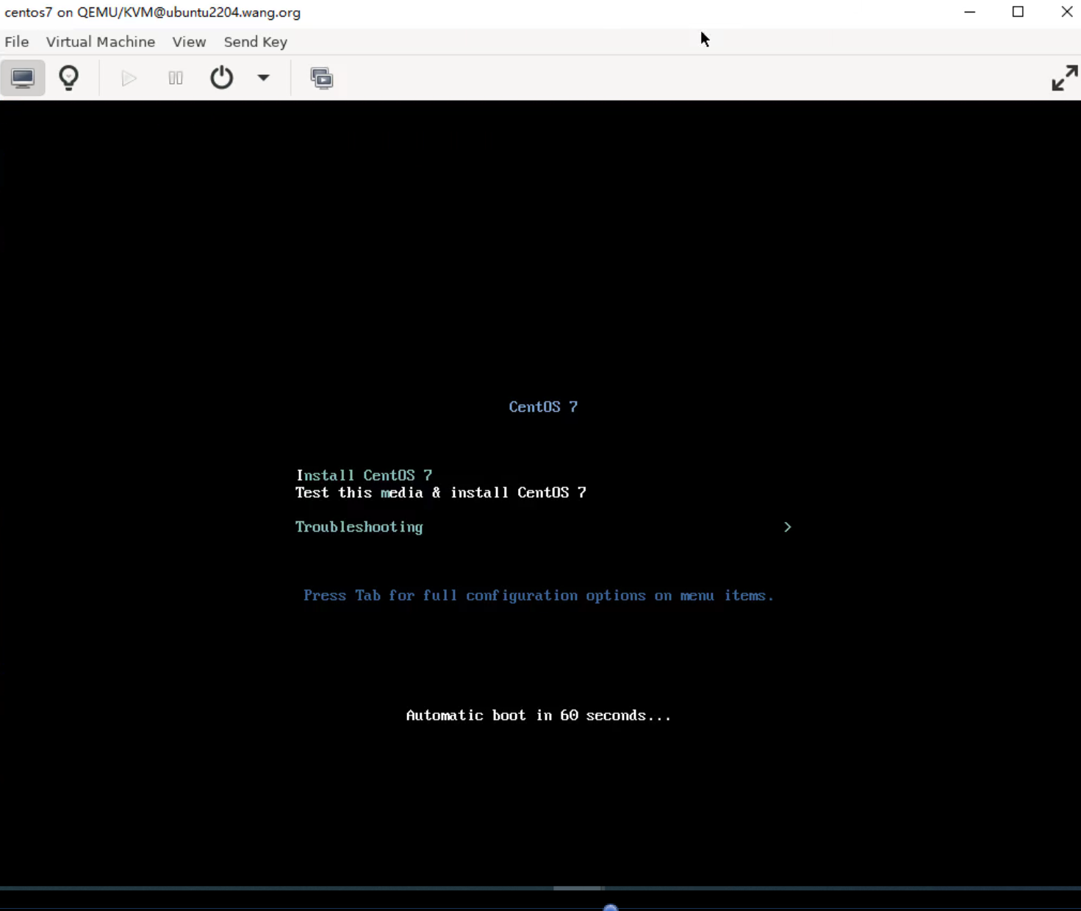Maximize the centos7 VM window

point(1018,12)
